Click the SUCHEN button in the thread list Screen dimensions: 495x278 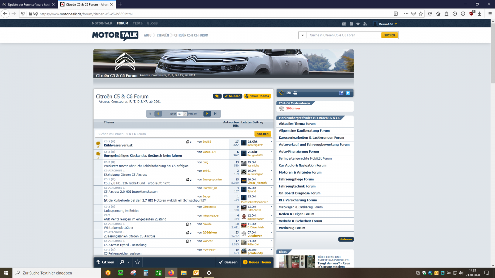263,134
